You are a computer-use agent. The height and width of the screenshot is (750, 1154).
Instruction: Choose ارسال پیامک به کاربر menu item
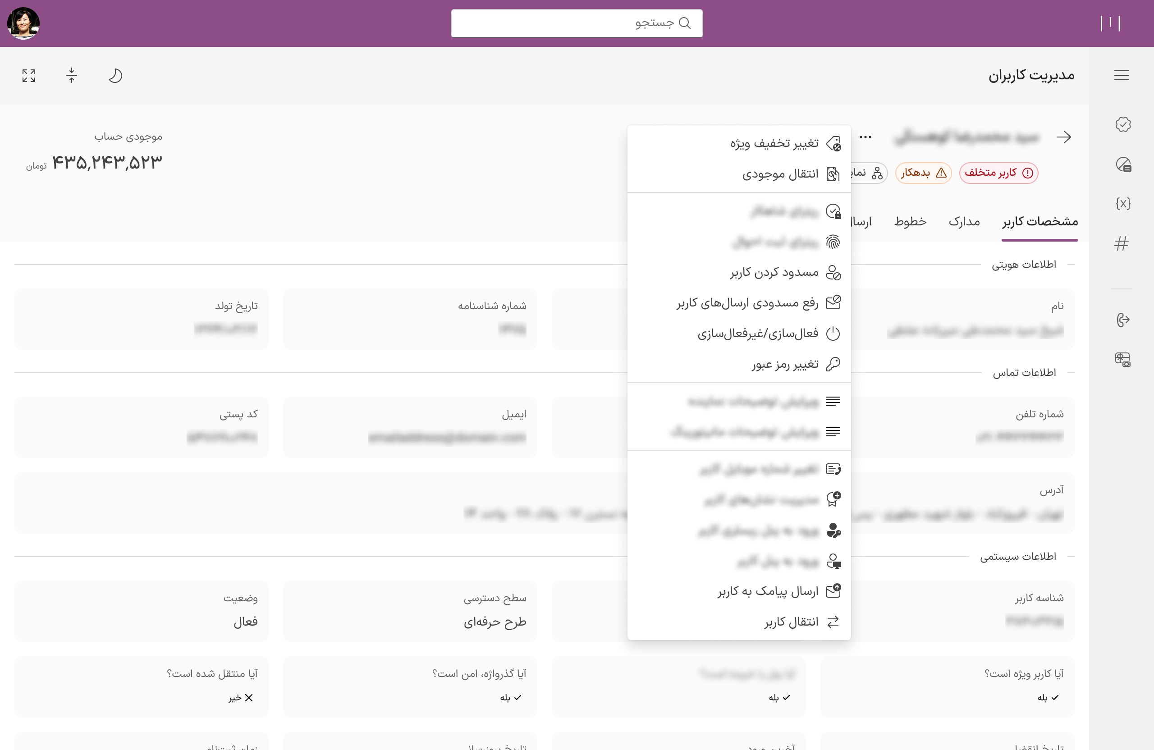click(739, 591)
